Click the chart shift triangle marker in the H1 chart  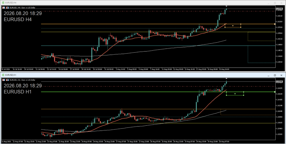click(226, 79)
